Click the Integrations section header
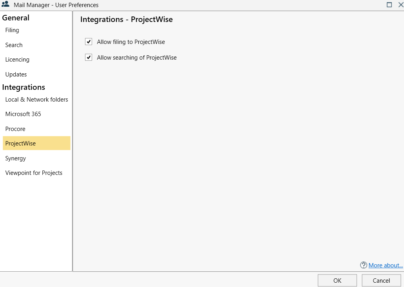Viewport: 404px width, 287px height. click(24, 87)
